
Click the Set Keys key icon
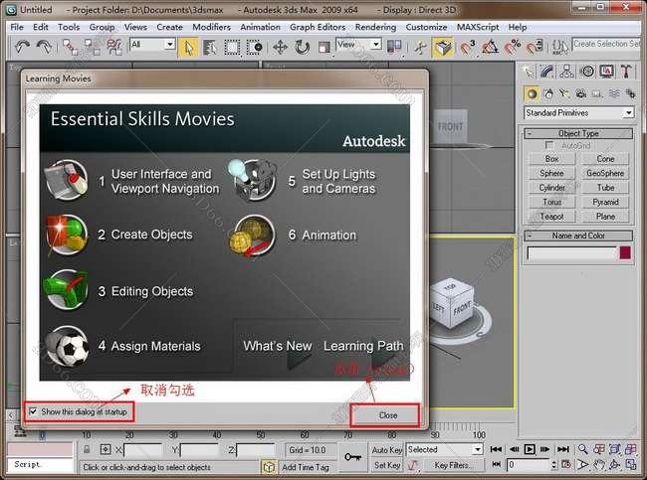pyautogui.click(x=352, y=457)
